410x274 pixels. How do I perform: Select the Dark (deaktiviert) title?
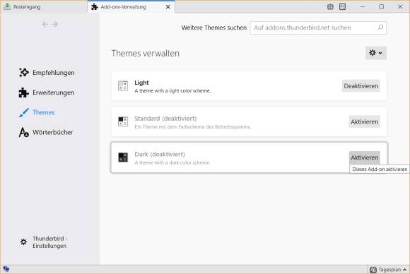pyautogui.click(x=160, y=154)
